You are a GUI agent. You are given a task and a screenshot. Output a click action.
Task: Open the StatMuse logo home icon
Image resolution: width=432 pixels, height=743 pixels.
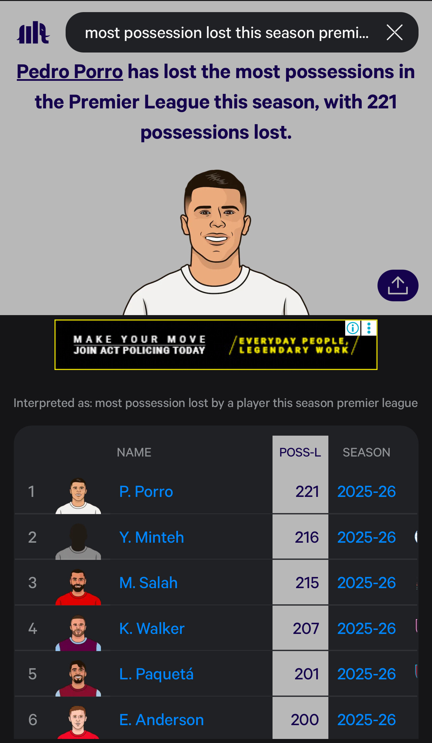(33, 33)
